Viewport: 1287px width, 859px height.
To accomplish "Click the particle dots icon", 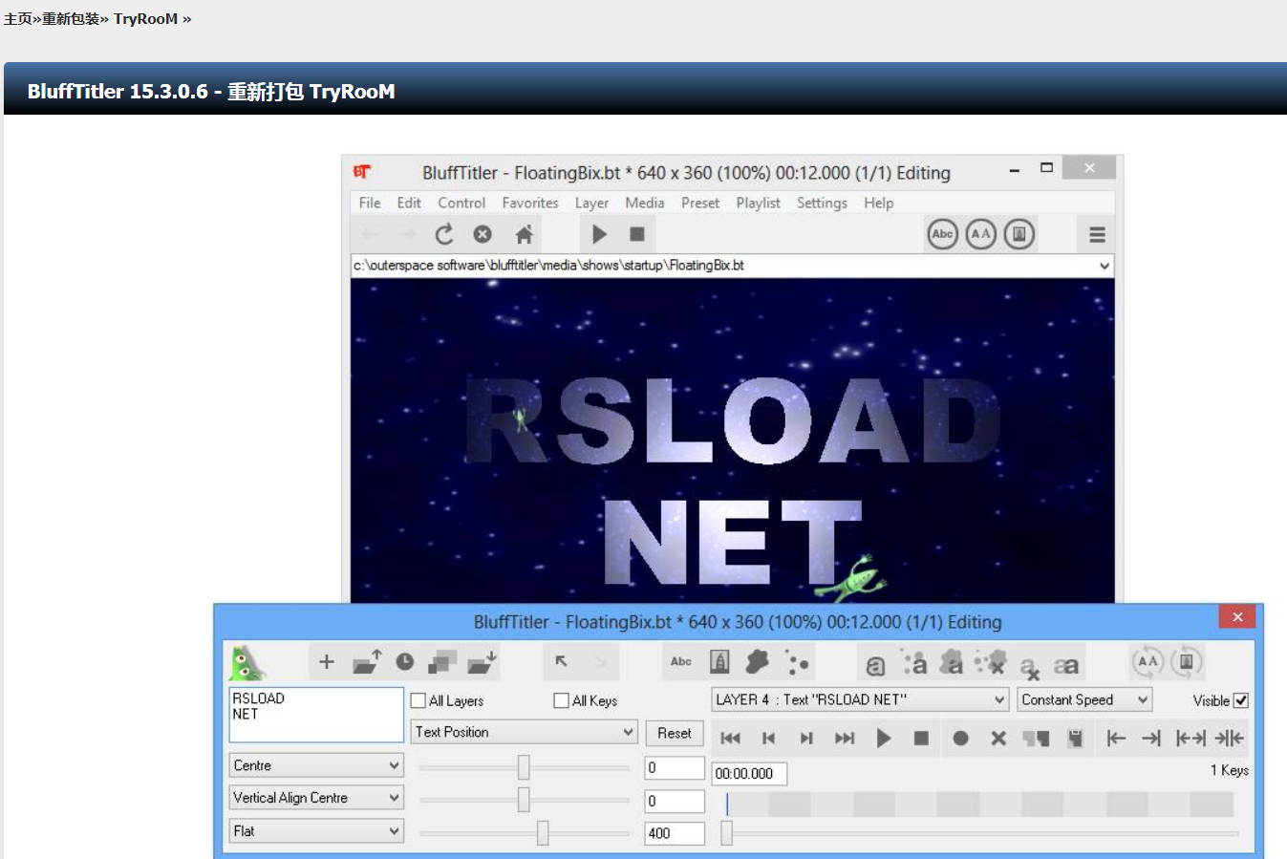I will coord(797,662).
